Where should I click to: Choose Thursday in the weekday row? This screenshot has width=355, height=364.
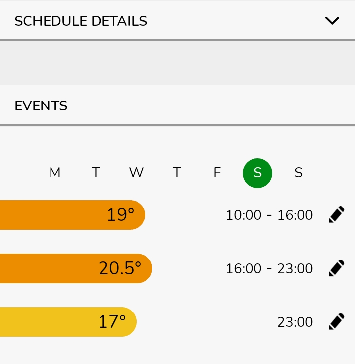(x=177, y=173)
